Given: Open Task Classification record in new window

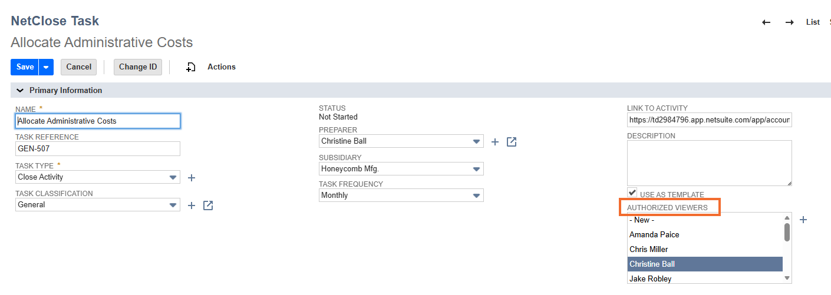Looking at the screenshot, I should point(208,205).
